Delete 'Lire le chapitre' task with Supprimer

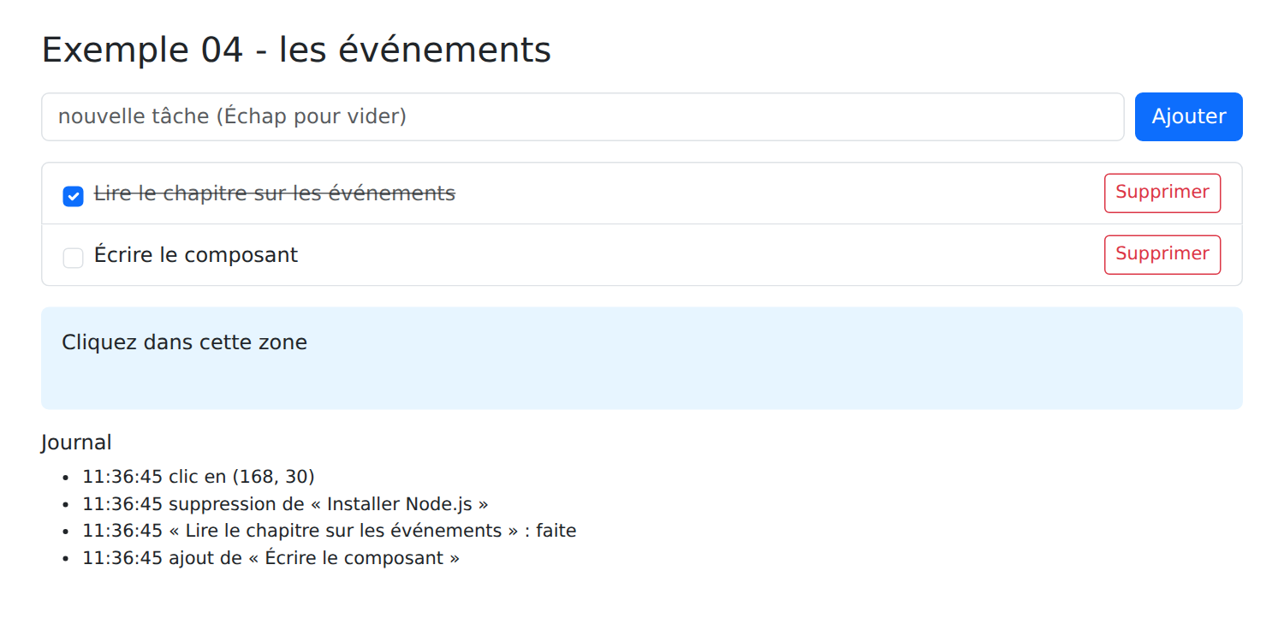pos(1162,193)
